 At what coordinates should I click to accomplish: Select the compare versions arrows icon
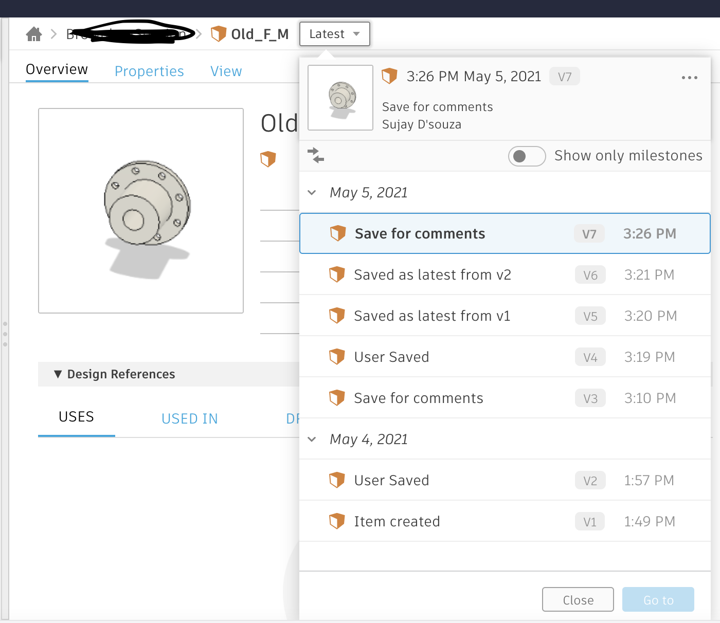(316, 156)
